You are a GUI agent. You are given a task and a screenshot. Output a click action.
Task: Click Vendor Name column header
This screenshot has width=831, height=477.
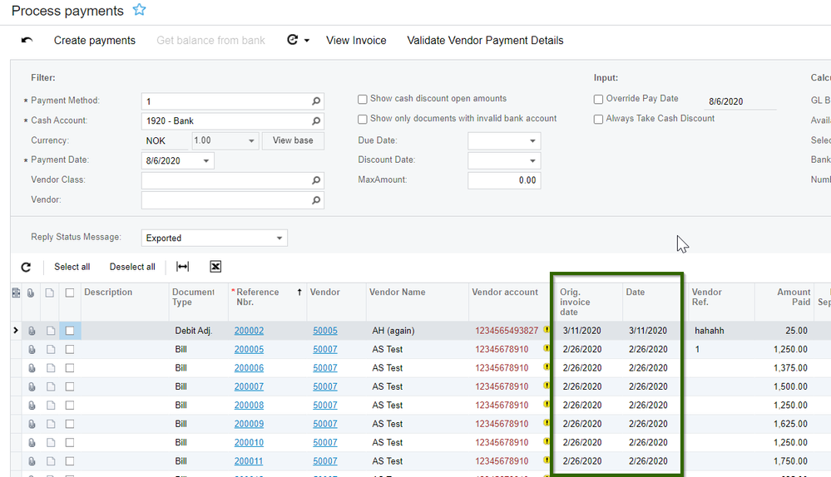point(398,293)
